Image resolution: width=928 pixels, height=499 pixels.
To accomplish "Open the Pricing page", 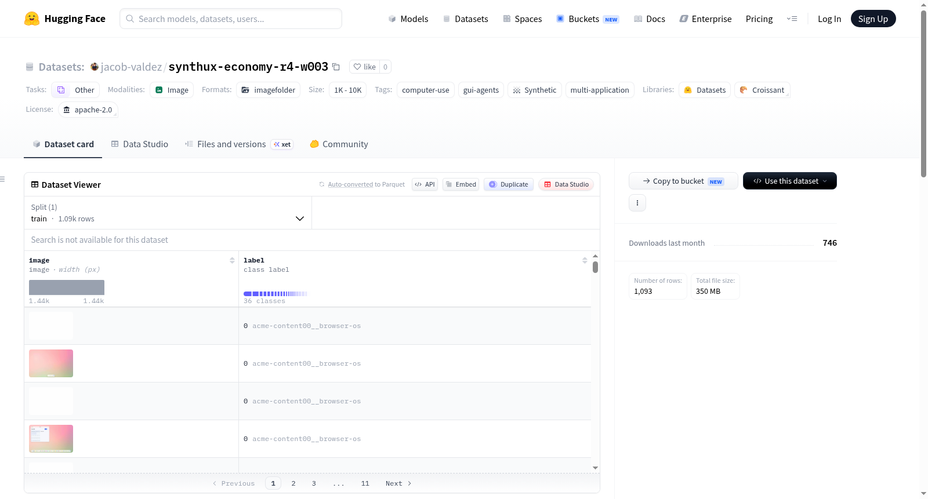I will (759, 19).
